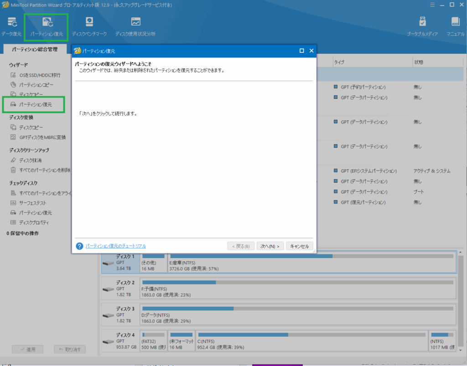The width and height of the screenshot is (467, 366).
Task: Switch to パーティション総合管理 tab
Action: point(35,49)
